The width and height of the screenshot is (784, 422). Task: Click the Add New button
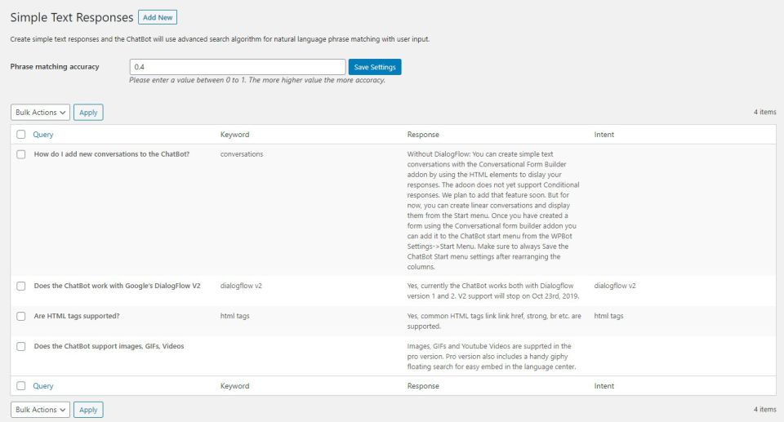click(x=158, y=17)
